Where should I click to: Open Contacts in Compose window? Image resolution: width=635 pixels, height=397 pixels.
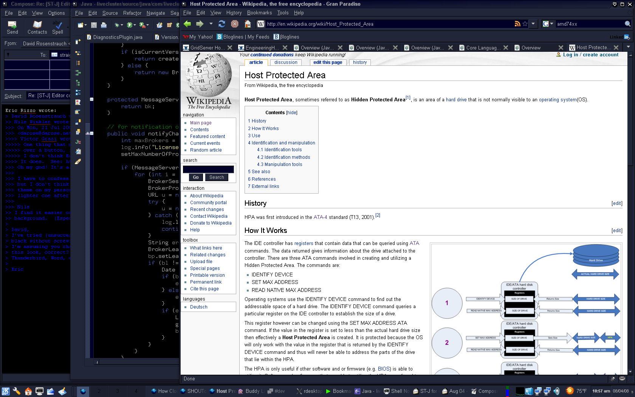coord(37,27)
